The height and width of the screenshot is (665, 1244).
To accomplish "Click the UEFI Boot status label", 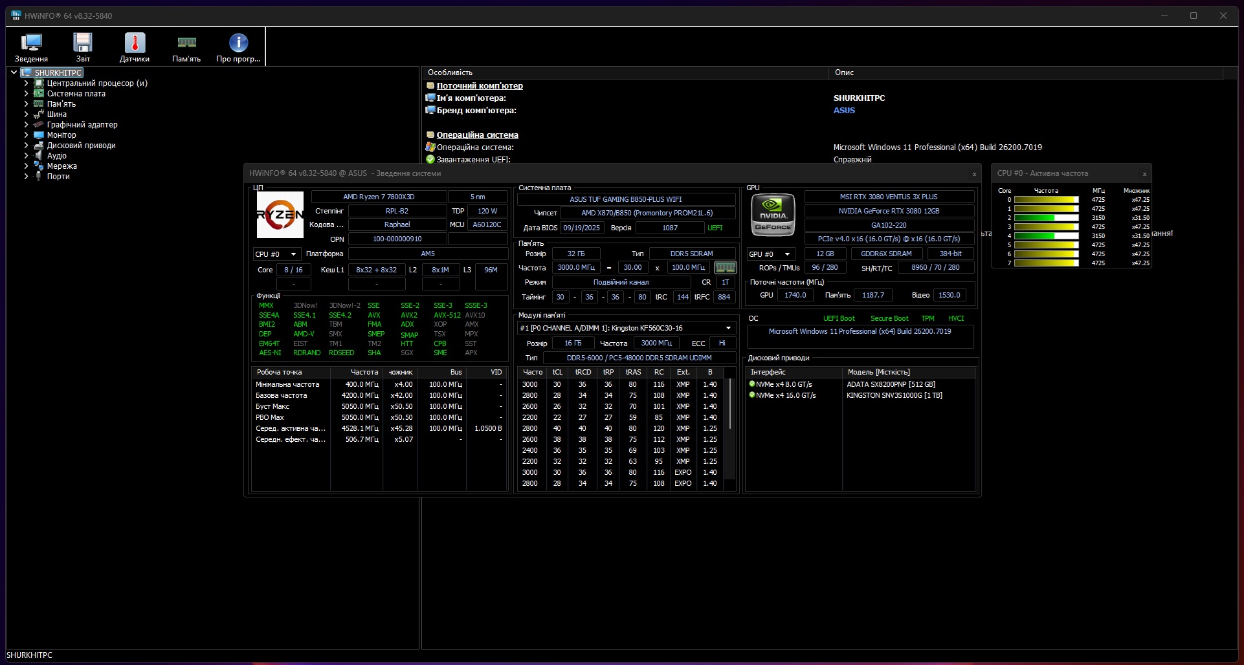I will (839, 318).
